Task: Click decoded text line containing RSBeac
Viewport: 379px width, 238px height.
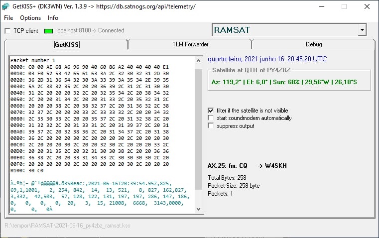Action: [x=91, y=183]
